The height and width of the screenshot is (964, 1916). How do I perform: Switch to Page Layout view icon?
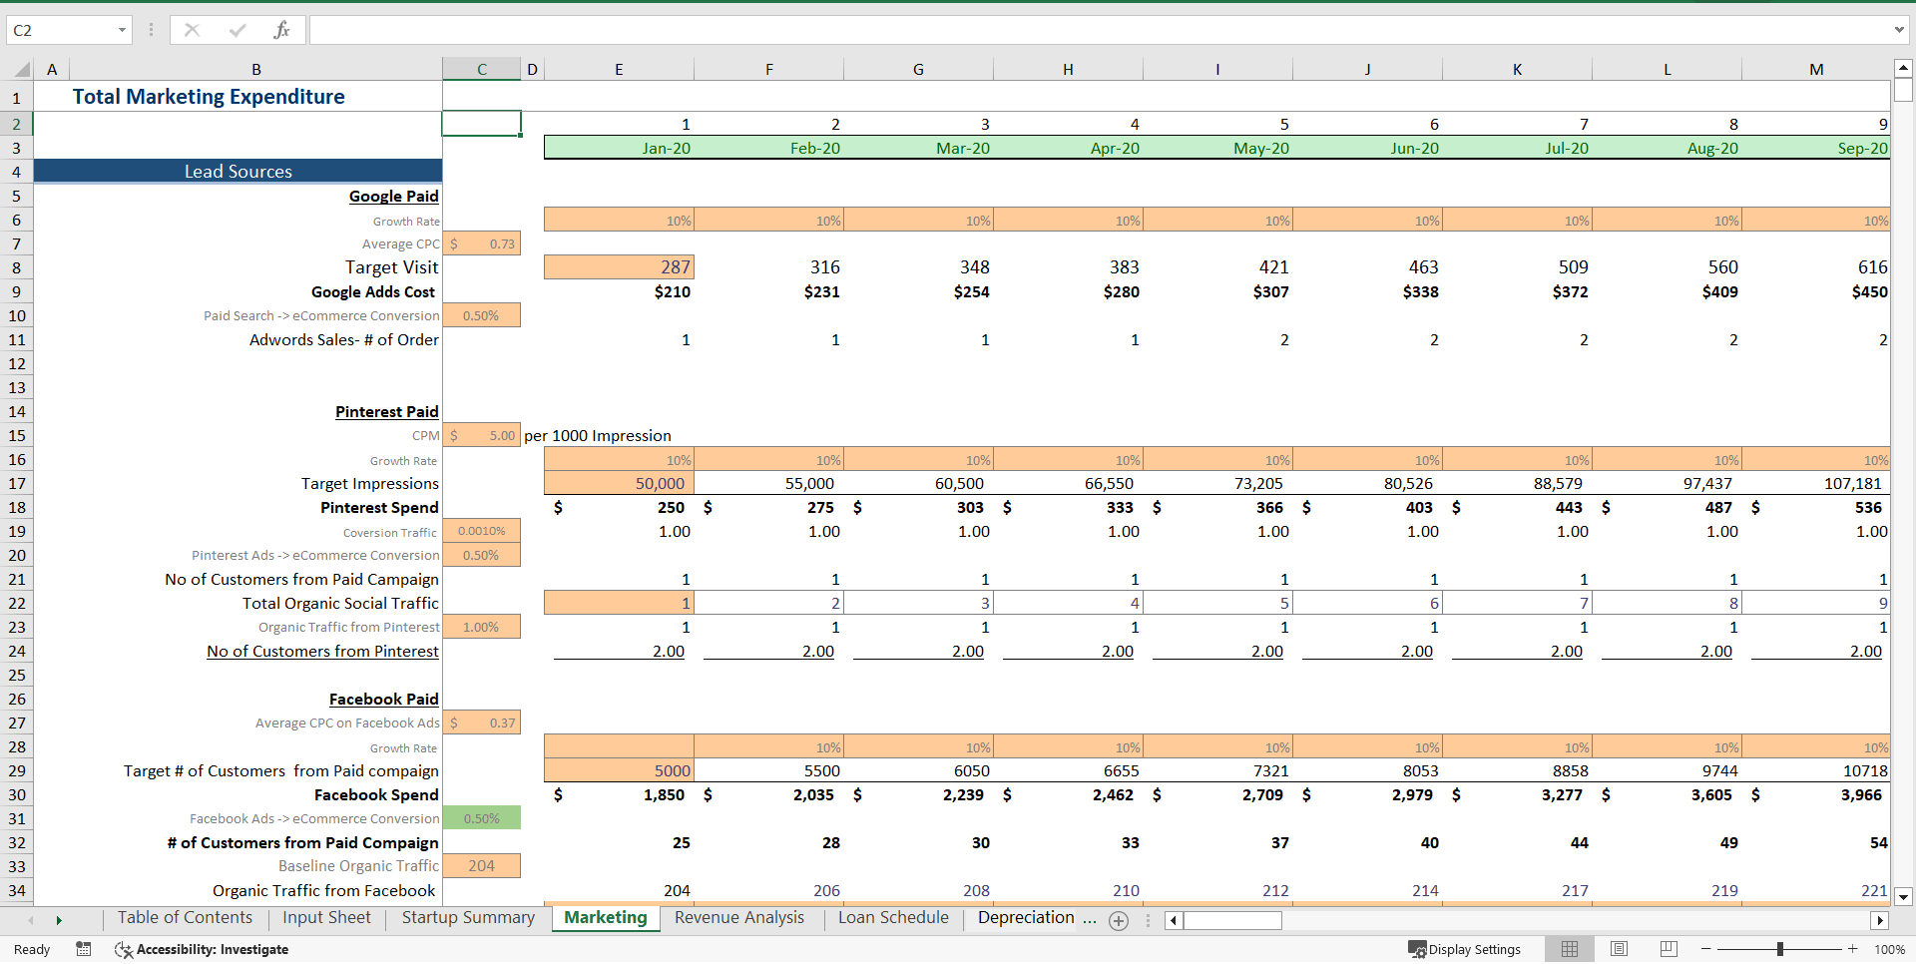pyautogui.click(x=1619, y=949)
